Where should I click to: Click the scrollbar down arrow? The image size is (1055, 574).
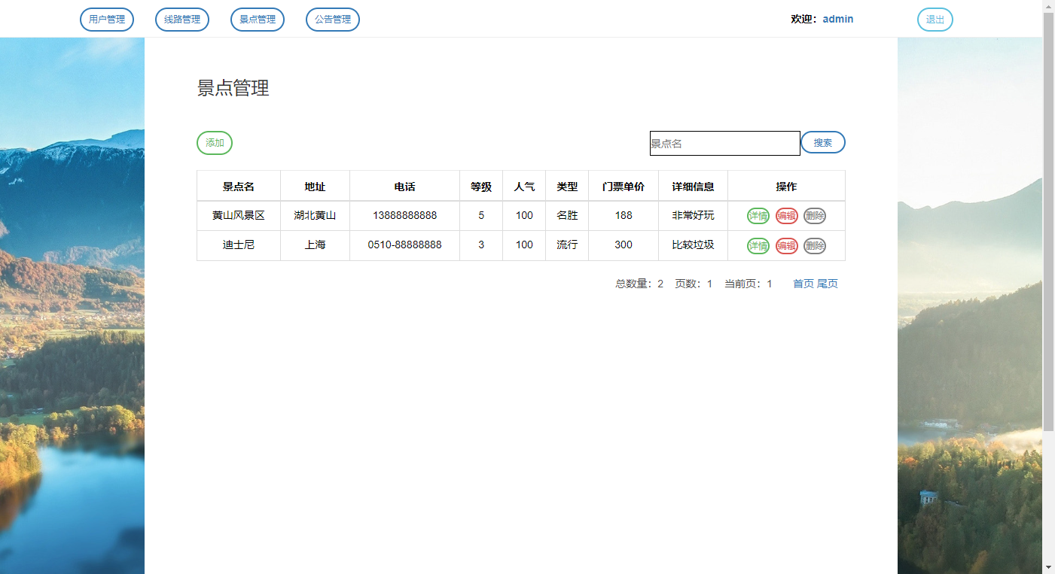point(1048,567)
